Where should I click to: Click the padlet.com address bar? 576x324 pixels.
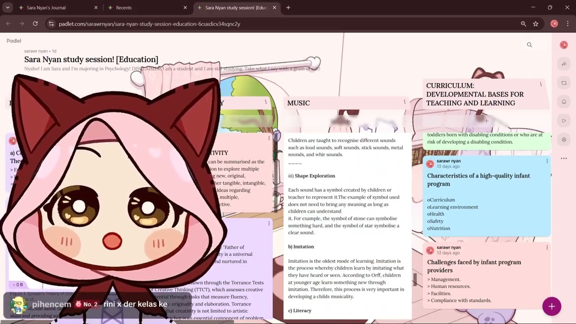[x=288, y=24]
